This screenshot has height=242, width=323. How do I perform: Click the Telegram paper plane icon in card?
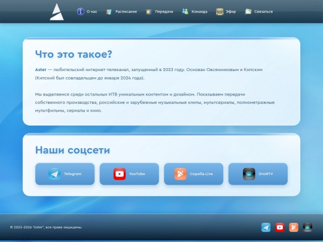click(x=54, y=174)
